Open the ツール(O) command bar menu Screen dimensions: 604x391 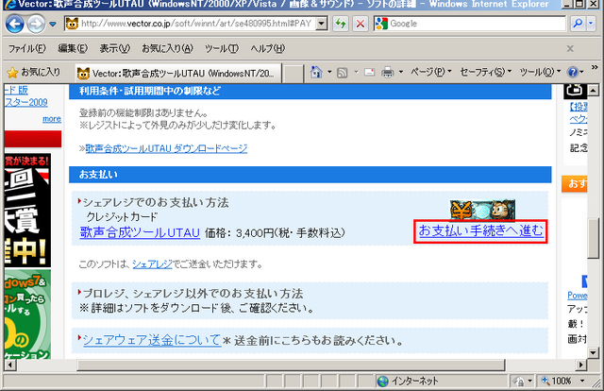[x=540, y=72]
